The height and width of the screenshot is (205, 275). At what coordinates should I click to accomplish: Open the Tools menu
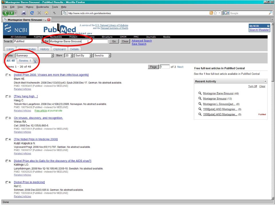point(55,7)
